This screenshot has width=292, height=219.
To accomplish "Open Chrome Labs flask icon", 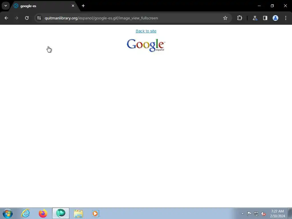I will pyautogui.click(x=255, y=18).
